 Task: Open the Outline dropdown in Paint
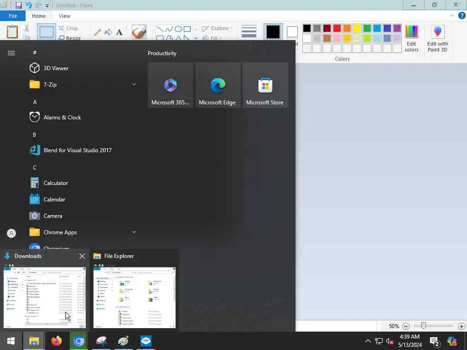217,28
